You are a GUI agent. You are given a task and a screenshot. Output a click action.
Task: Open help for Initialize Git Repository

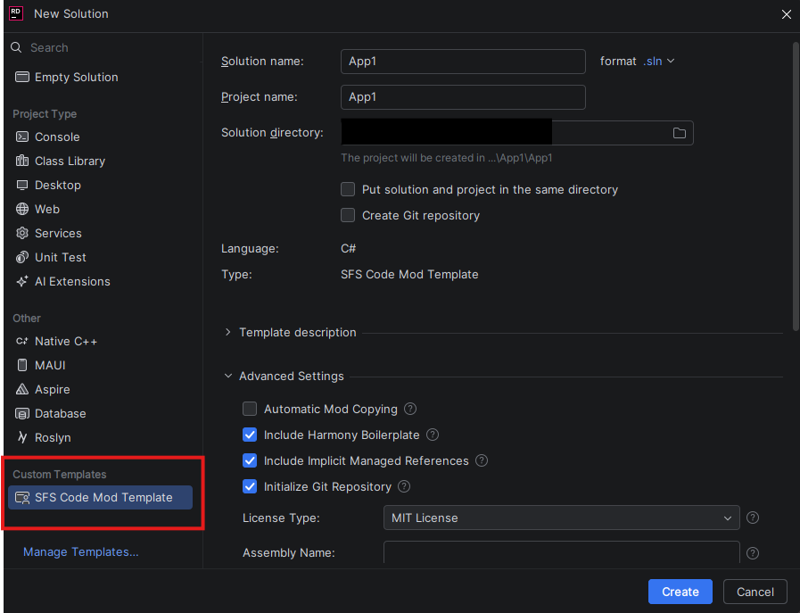(x=404, y=486)
